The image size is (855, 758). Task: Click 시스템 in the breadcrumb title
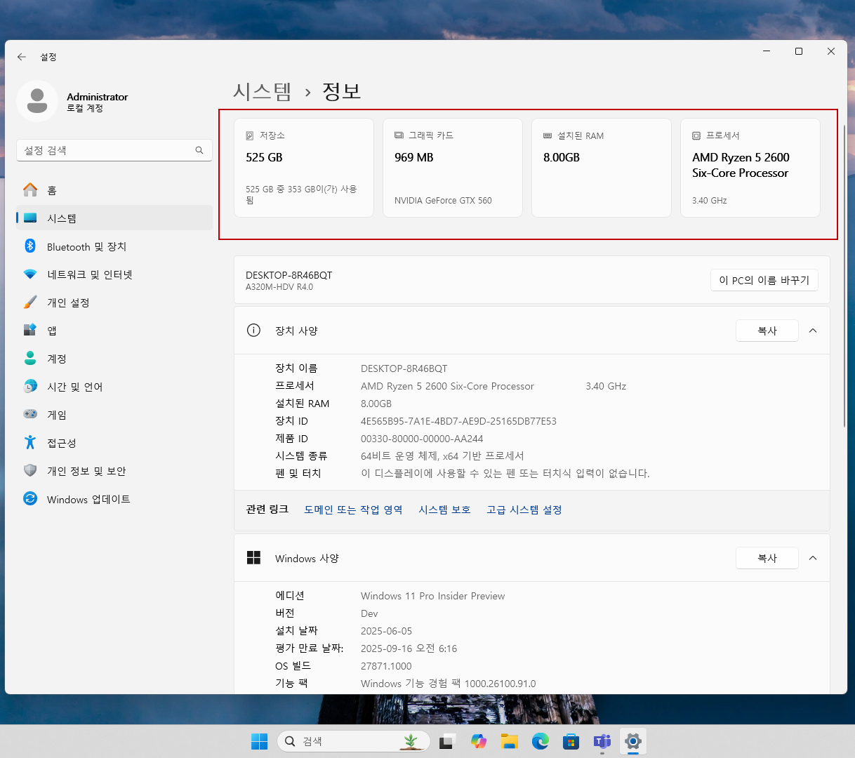click(x=262, y=91)
